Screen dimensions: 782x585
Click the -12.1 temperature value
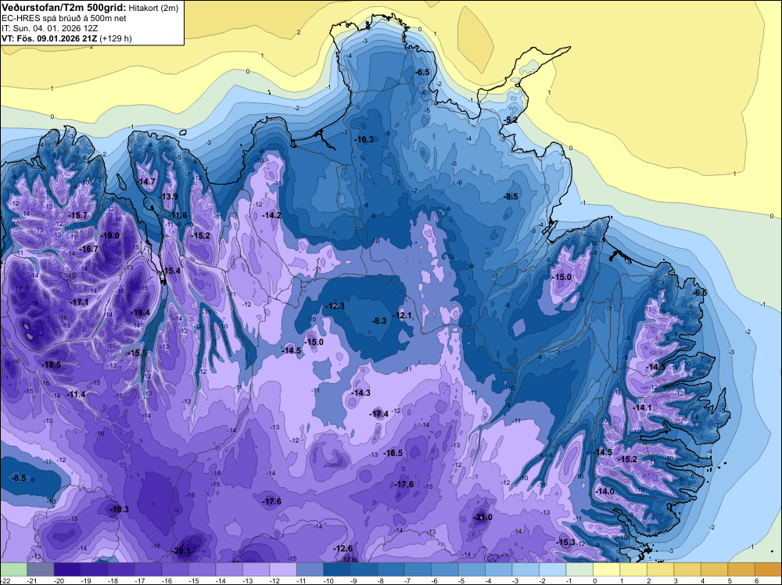click(x=402, y=315)
